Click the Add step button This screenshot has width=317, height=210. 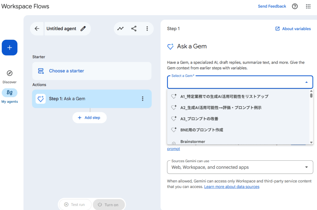89,118
